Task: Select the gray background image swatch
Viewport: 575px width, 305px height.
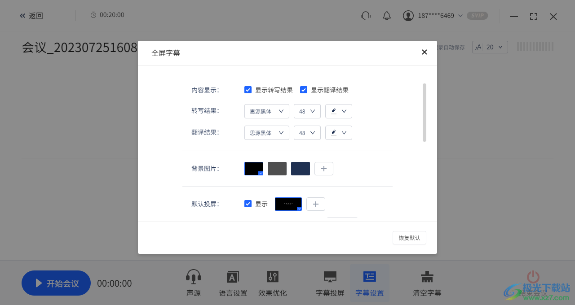Action: [x=277, y=168]
